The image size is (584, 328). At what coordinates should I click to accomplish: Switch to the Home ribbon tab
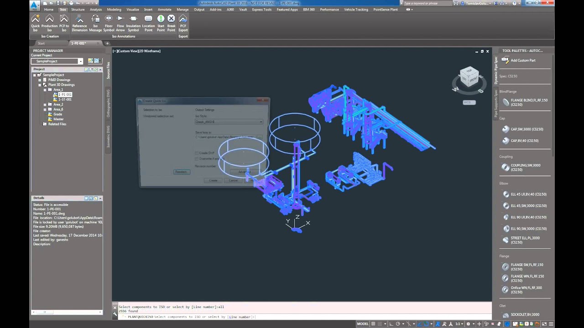coord(49,9)
